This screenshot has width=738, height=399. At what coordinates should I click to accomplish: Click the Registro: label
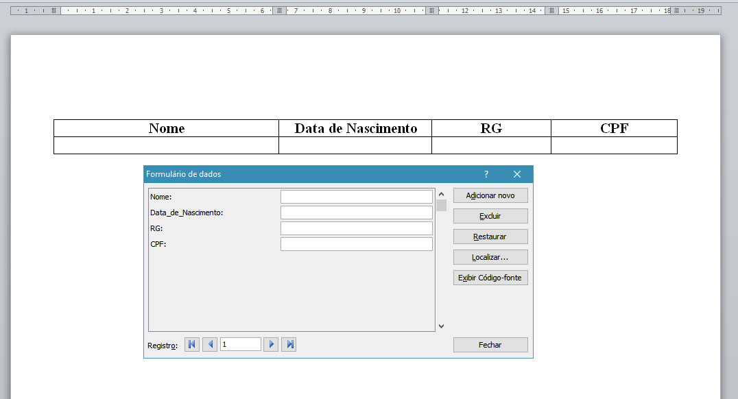163,346
